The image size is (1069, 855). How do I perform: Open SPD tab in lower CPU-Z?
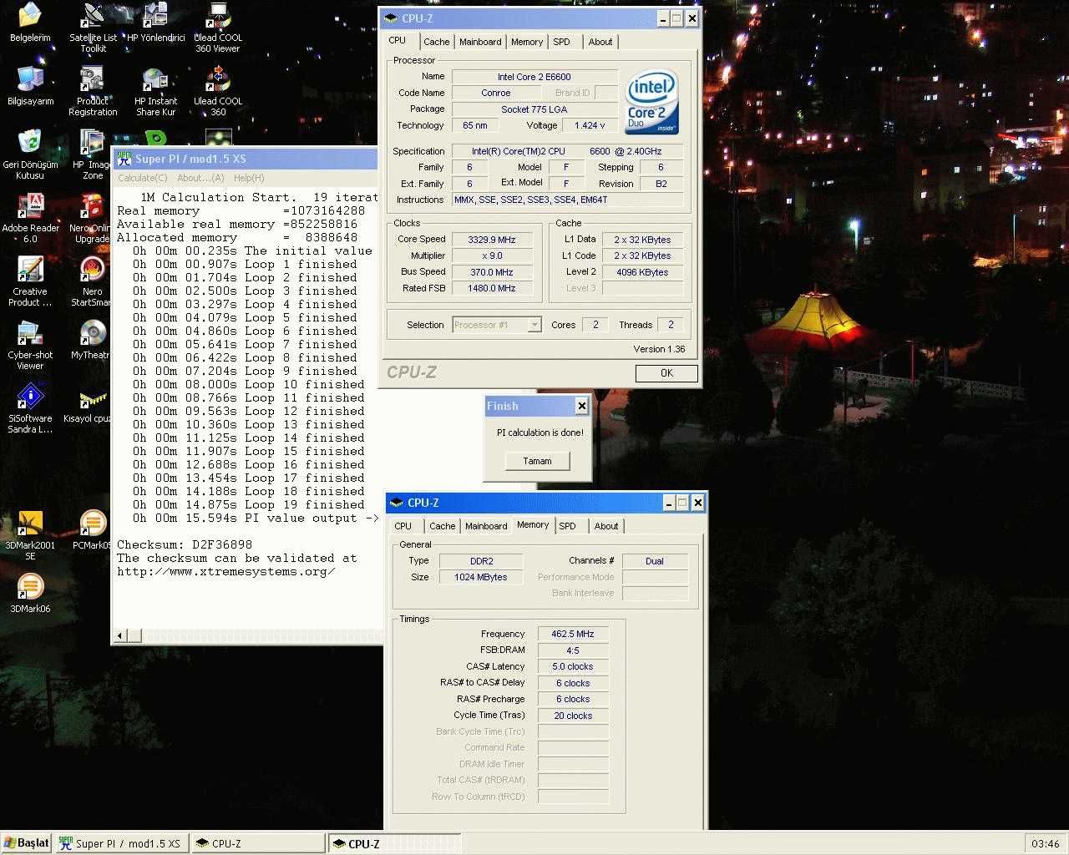click(x=568, y=526)
